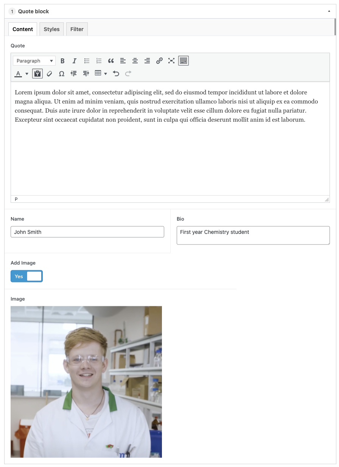
Task: Click the Image field label
Action: pyautogui.click(x=18, y=299)
